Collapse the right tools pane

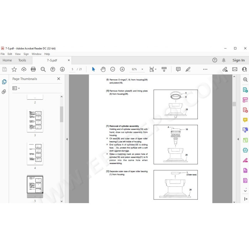[238, 139]
